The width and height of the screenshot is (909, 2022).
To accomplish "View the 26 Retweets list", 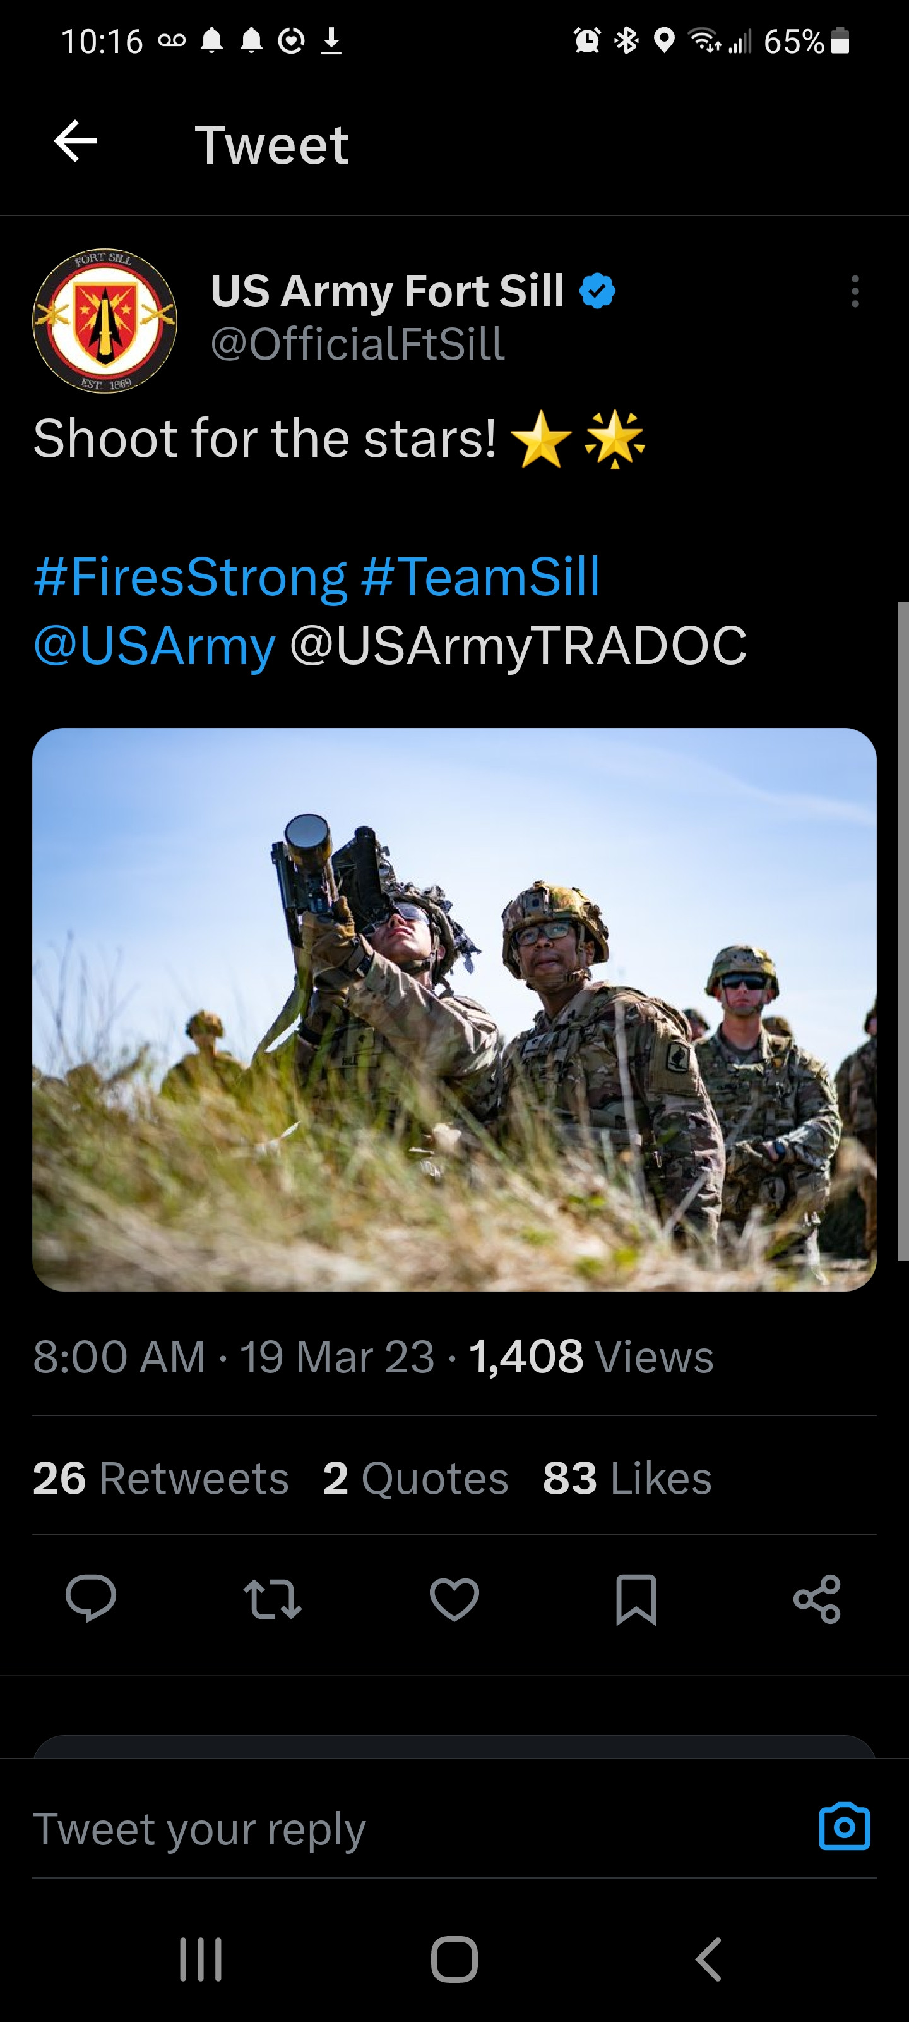I will click(161, 1478).
